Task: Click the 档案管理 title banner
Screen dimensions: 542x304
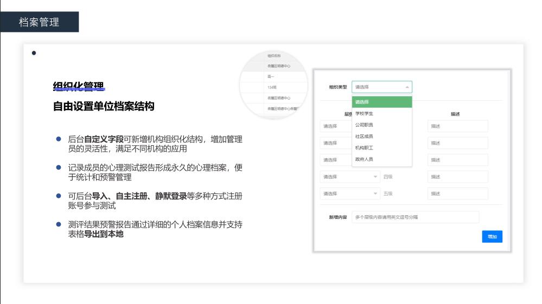Action: coord(40,22)
